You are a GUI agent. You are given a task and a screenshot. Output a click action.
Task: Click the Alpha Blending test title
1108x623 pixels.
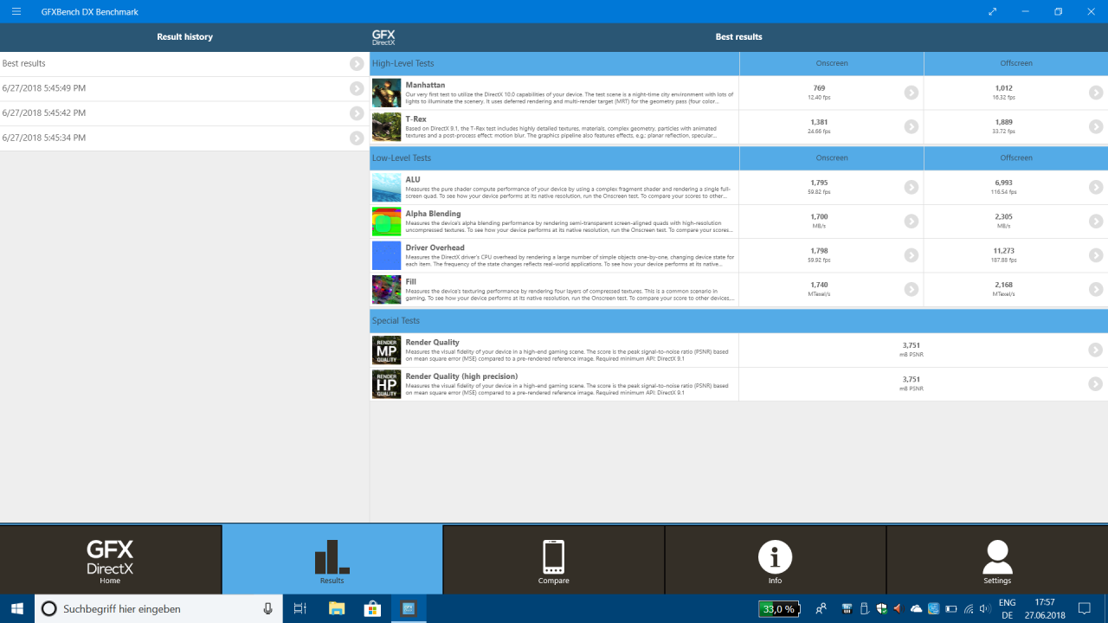[x=433, y=214]
